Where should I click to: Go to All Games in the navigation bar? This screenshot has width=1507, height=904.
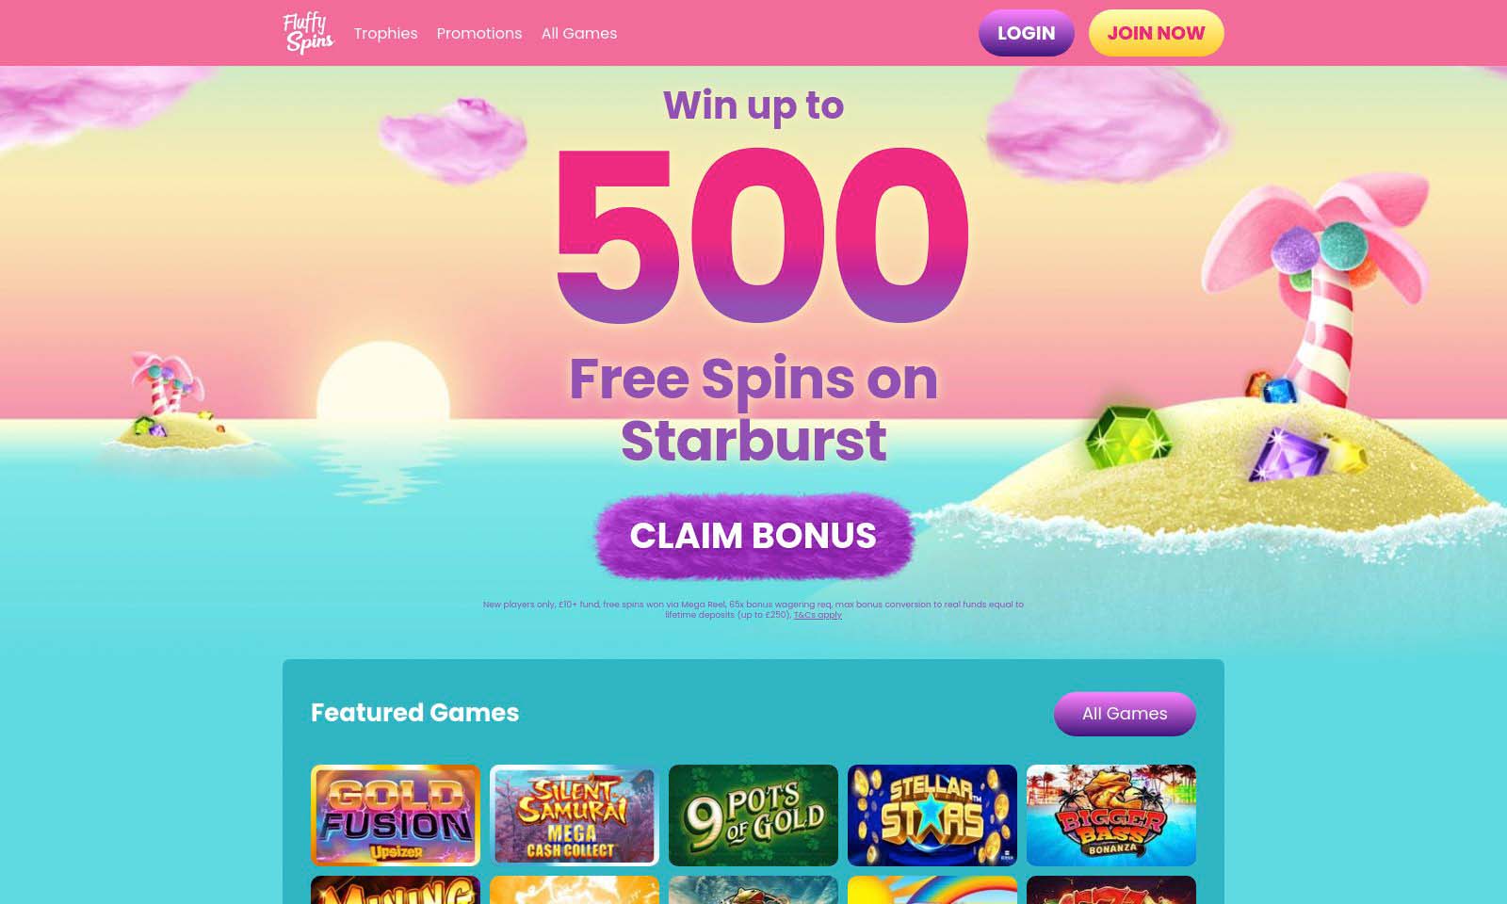pos(579,33)
